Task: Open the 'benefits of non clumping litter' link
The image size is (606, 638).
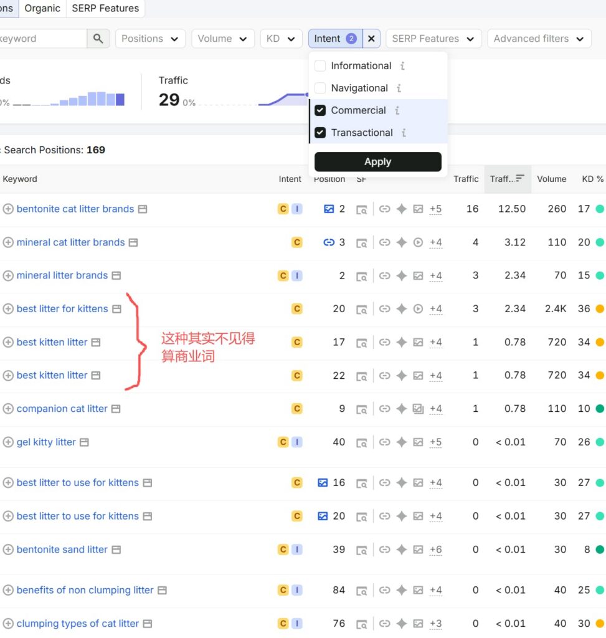Action: [85, 590]
